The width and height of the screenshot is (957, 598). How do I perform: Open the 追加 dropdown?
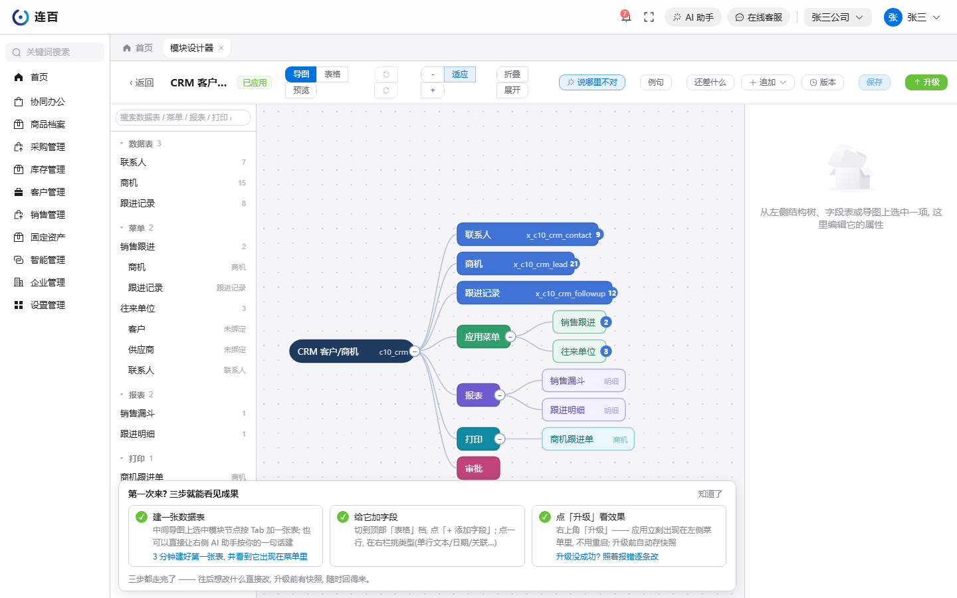coord(768,82)
